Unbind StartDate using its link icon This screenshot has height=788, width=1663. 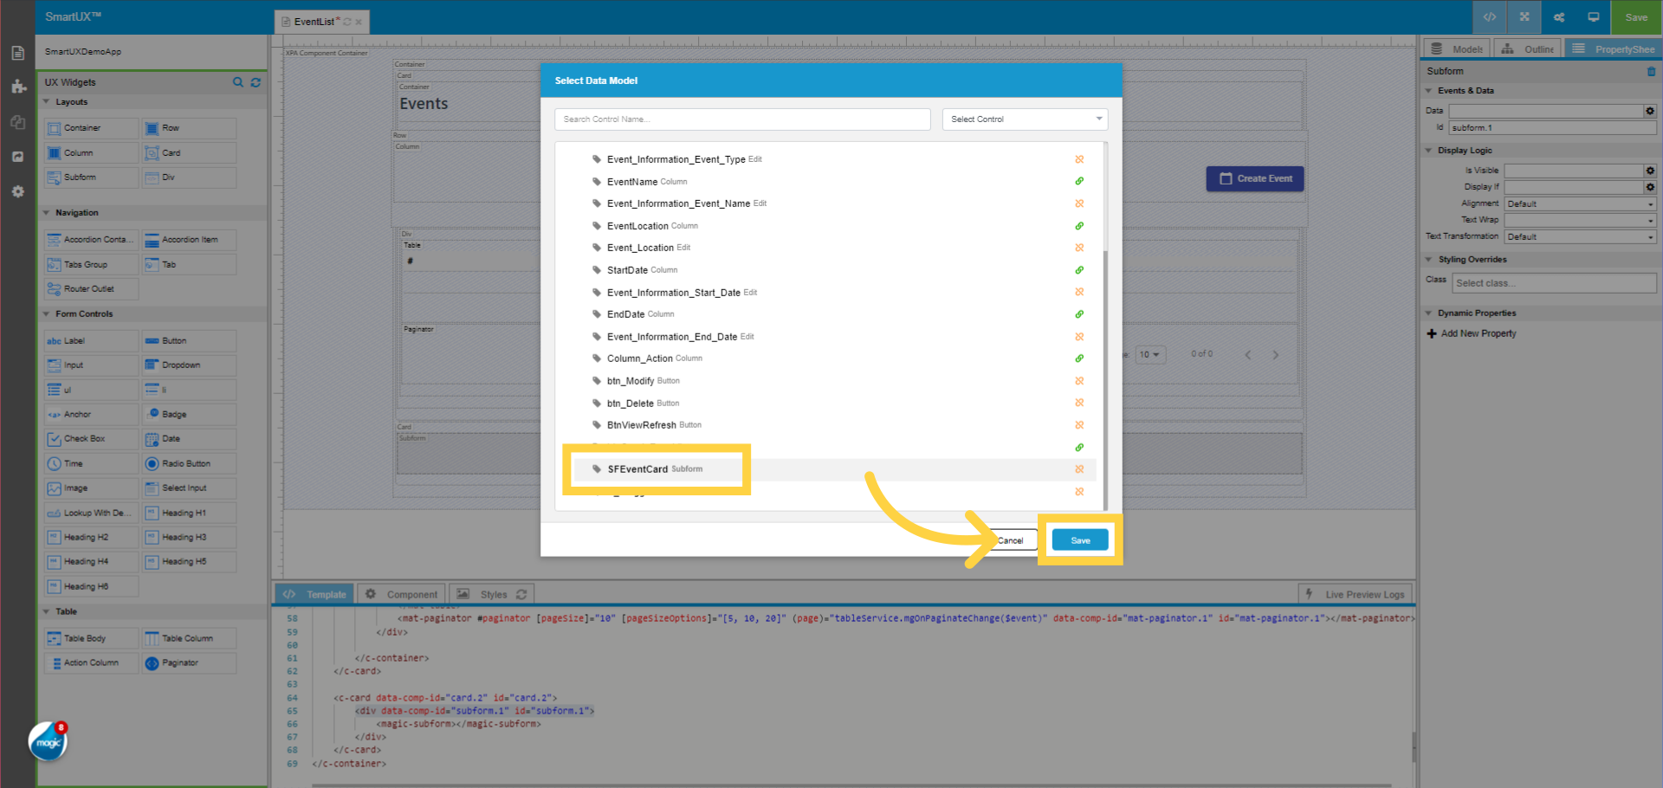pyautogui.click(x=1079, y=269)
